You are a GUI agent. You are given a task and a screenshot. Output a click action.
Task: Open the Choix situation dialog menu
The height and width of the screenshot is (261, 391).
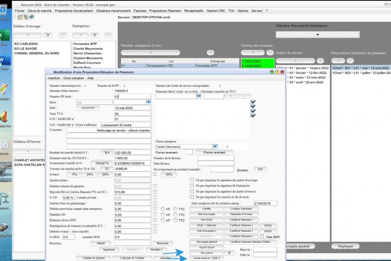click(x=74, y=78)
